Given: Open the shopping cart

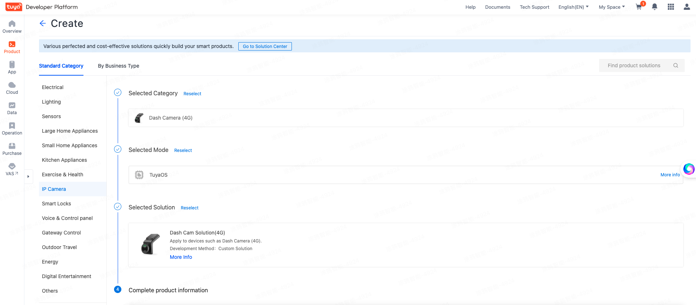Looking at the screenshot, I should (639, 7).
